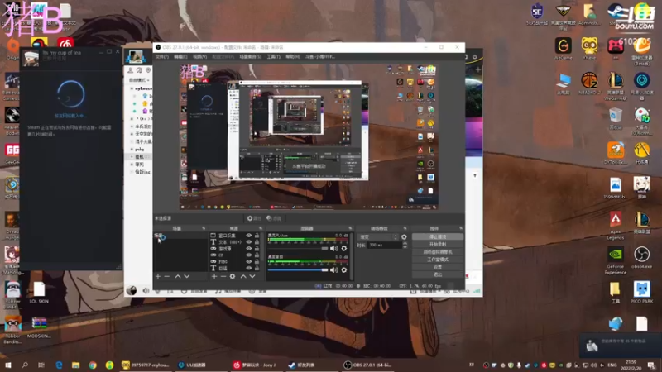This screenshot has width=662, height=372.
Task: Open GeForce Experience desktop shortcut
Action: [x=616, y=260]
